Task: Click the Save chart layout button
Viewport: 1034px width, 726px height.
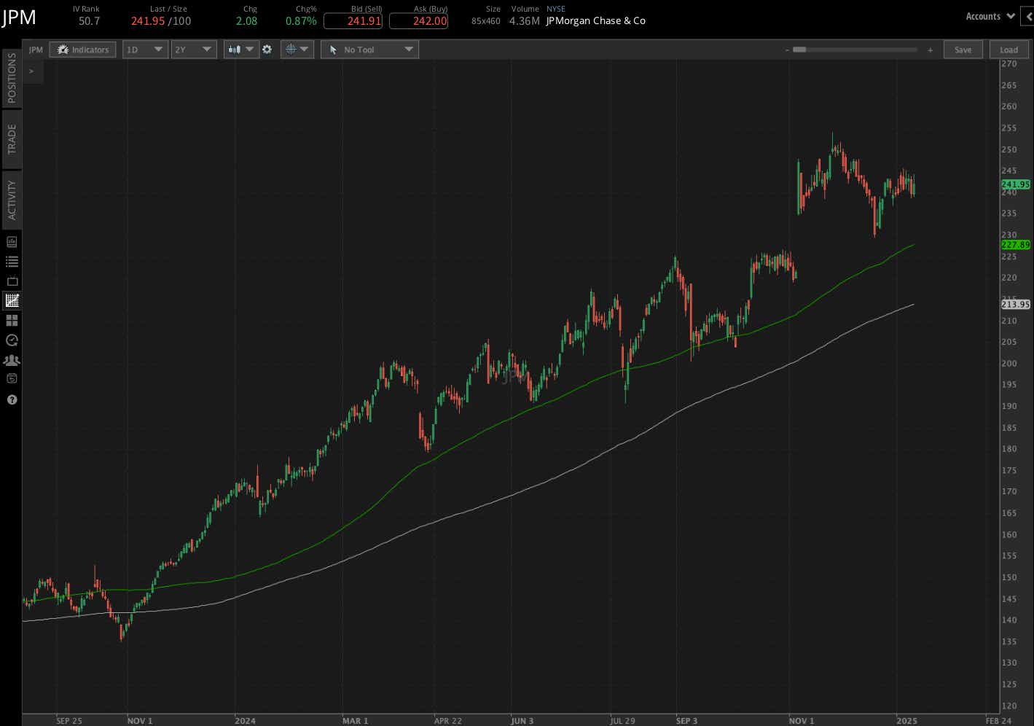Action: 963,49
